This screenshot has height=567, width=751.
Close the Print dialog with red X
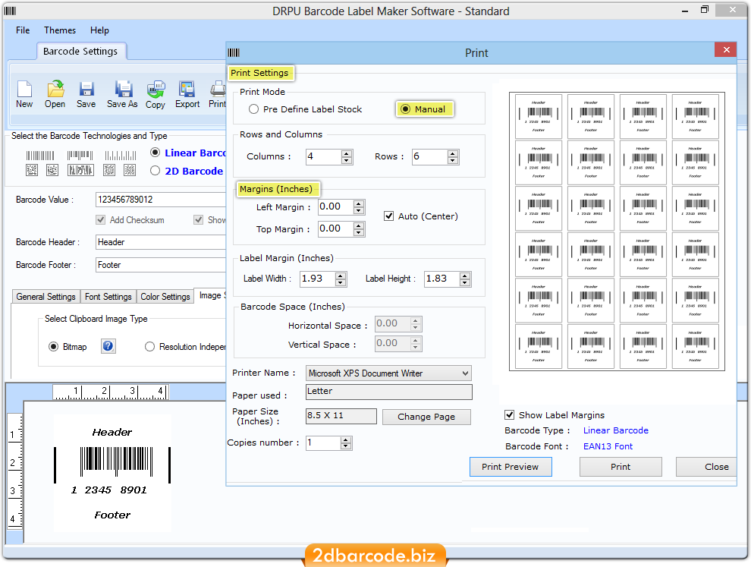pyautogui.click(x=726, y=50)
